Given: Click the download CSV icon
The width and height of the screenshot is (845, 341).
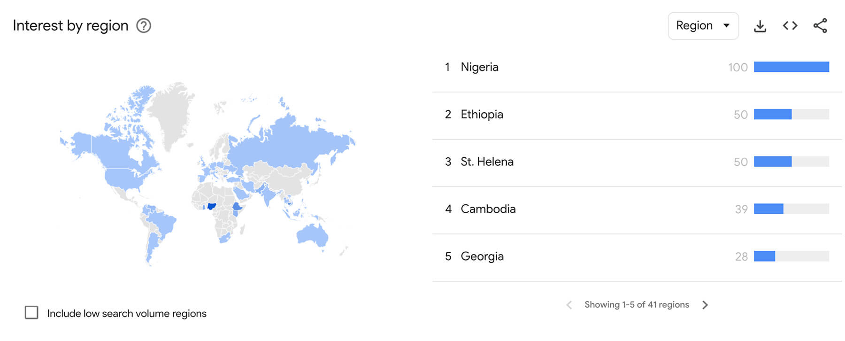Looking at the screenshot, I should (760, 26).
